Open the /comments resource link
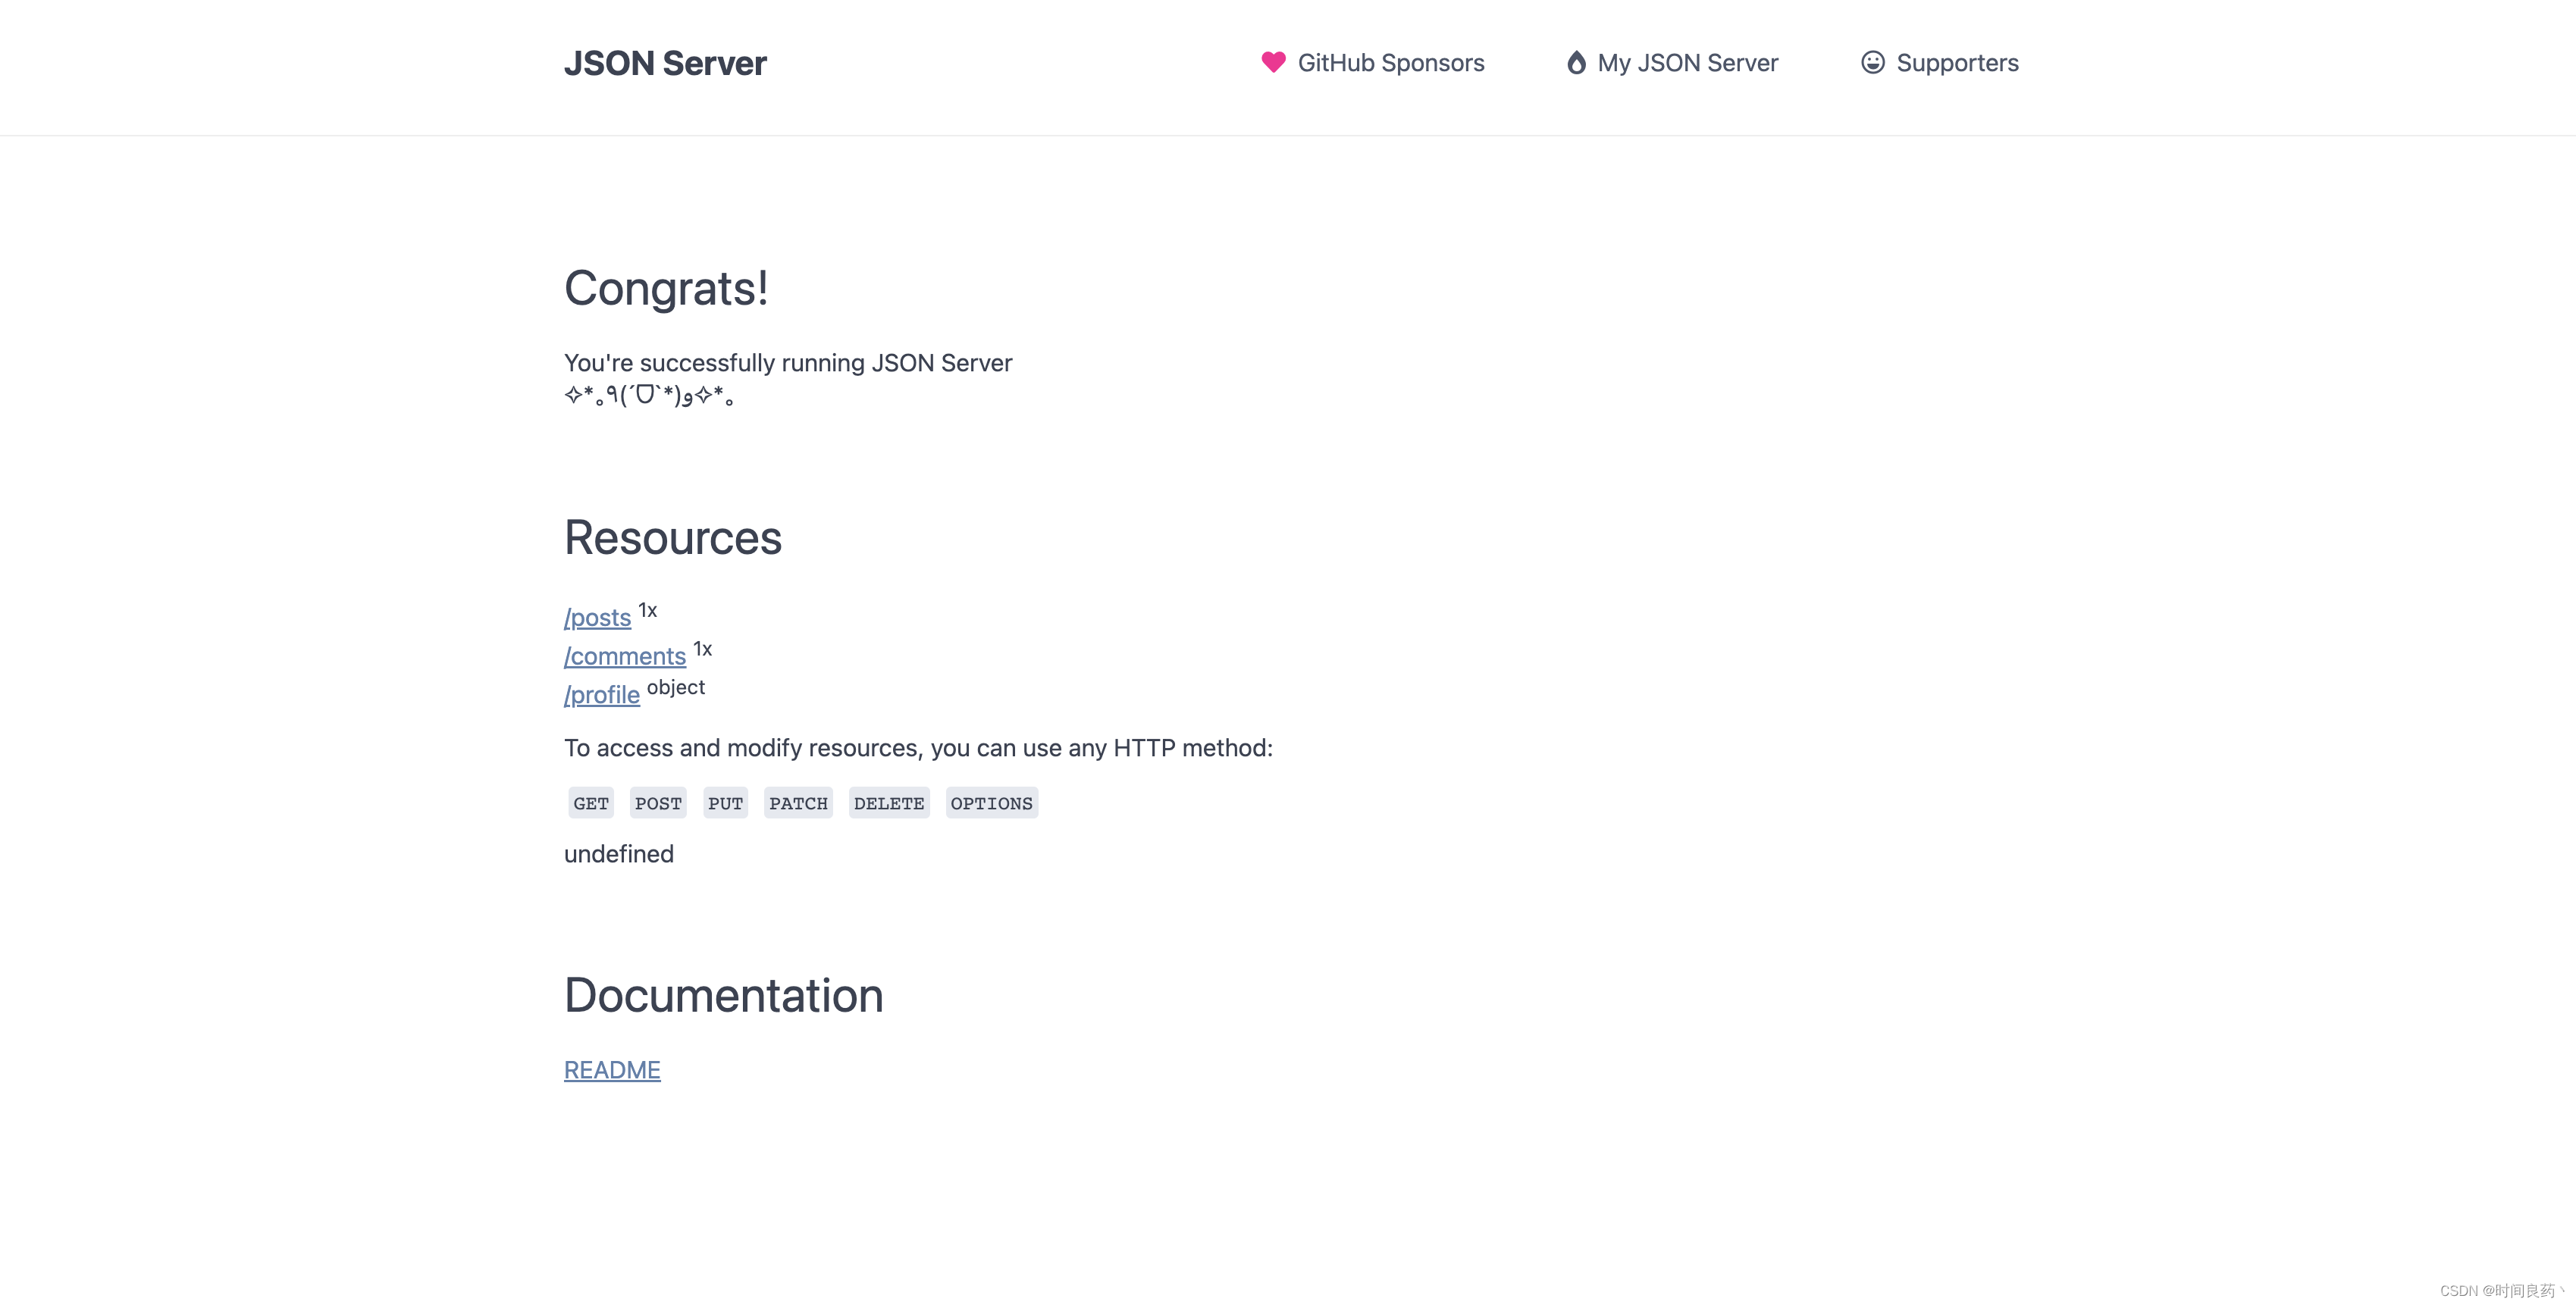The height and width of the screenshot is (1305, 2576). [624, 656]
